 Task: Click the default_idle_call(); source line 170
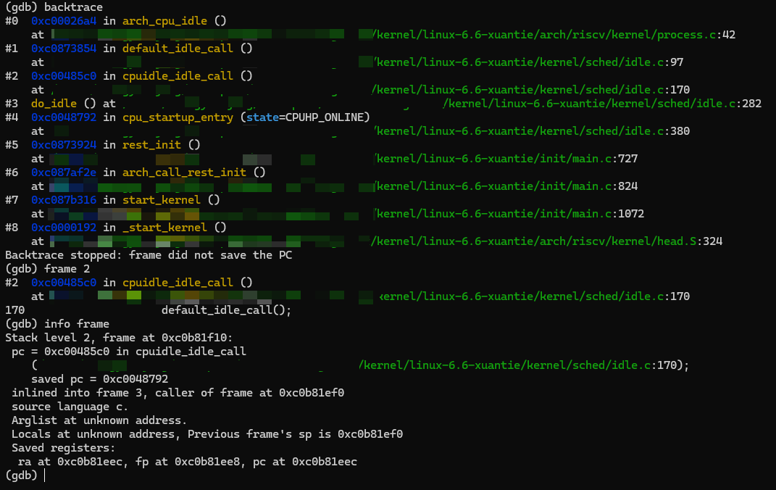(226, 310)
